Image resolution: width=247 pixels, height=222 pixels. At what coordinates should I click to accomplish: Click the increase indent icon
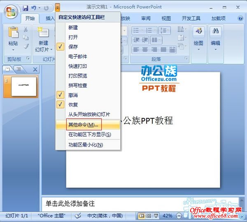[x=145, y=40]
